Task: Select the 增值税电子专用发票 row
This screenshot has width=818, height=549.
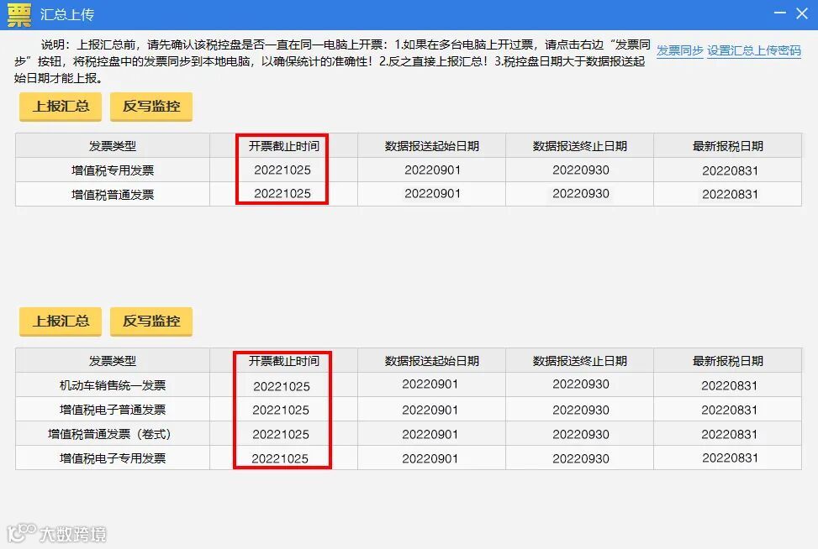Action: click(x=112, y=457)
